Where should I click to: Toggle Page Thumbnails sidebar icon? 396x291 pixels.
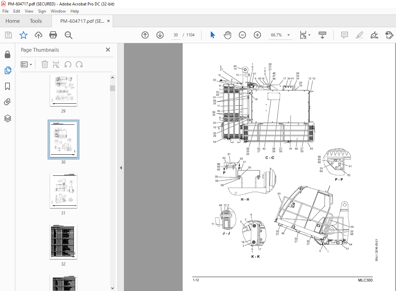(x=7, y=70)
